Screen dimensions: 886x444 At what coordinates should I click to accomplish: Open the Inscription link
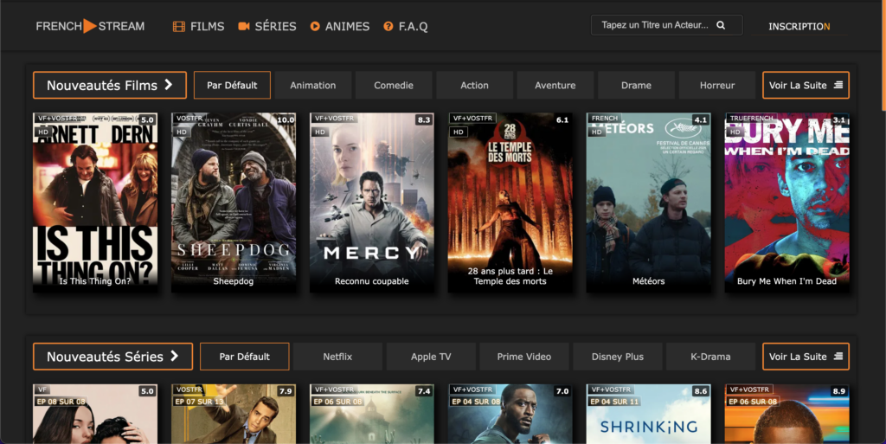click(x=799, y=26)
